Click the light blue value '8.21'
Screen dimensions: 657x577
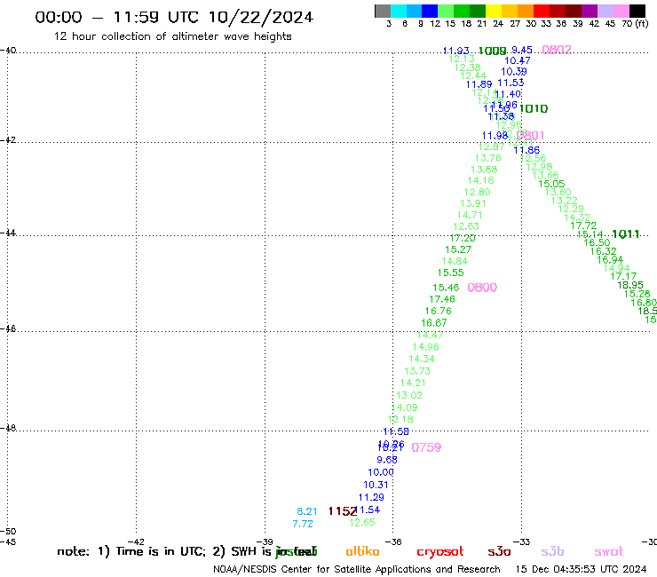coord(307,511)
